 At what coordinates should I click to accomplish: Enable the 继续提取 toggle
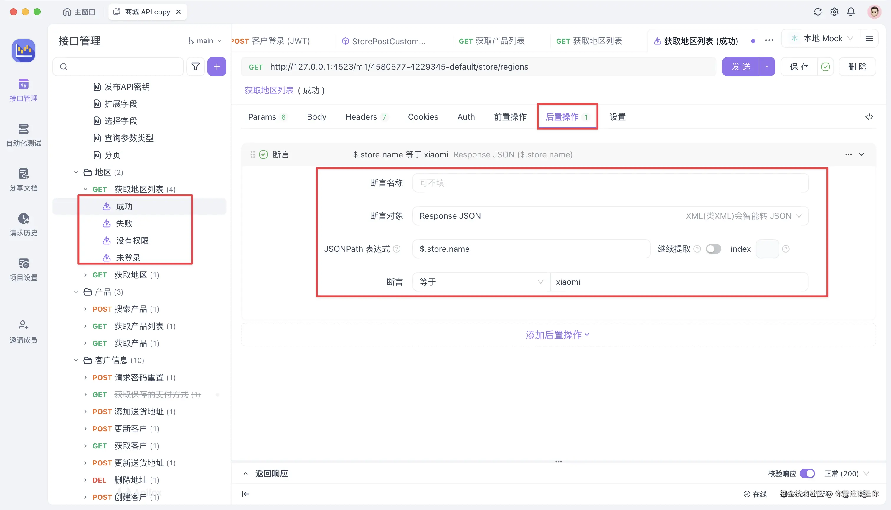714,249
